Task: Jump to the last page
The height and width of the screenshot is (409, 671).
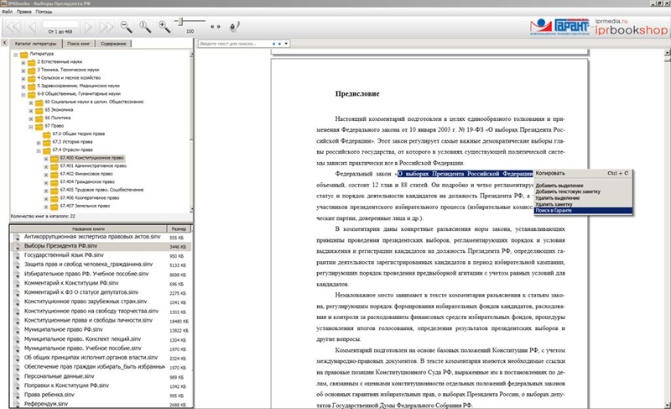Action: click(106, 27)
